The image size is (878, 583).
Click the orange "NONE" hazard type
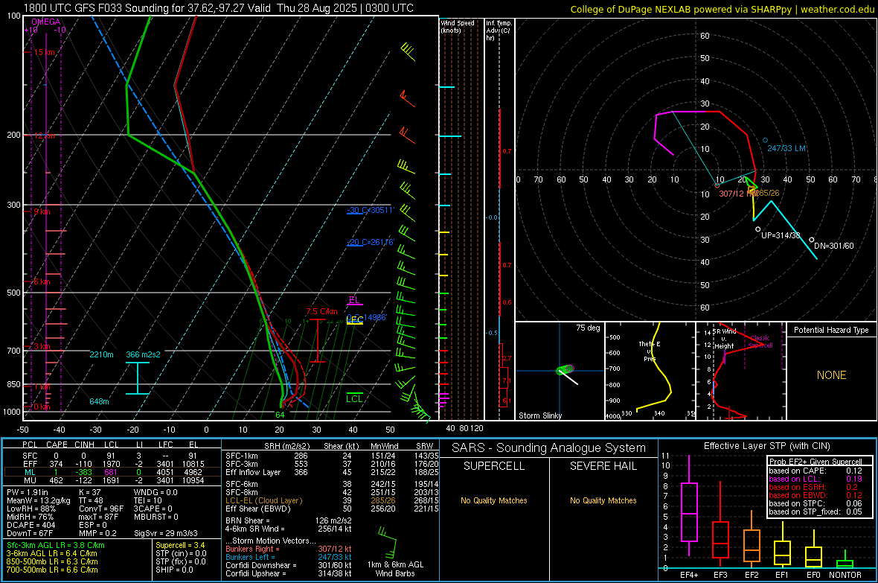pos(832,375)
